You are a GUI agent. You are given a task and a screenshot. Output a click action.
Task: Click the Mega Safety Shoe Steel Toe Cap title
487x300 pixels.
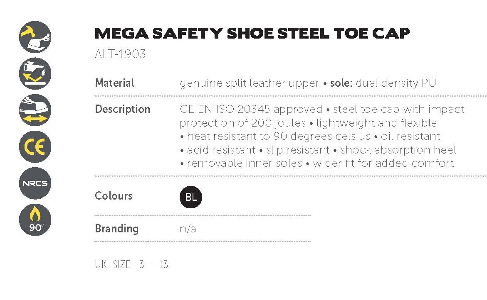[252, 34]
